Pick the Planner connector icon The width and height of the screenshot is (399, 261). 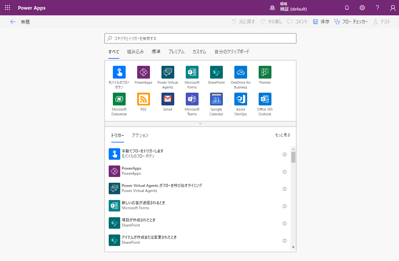click(265, 72)
